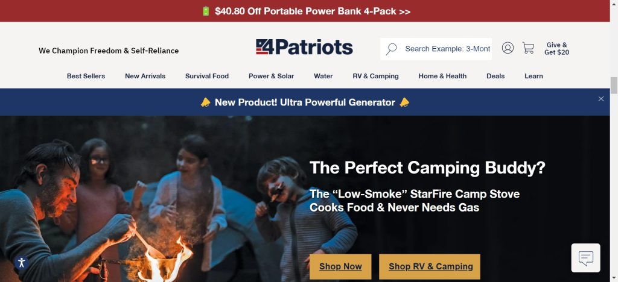Click the left bell icon in banner
The image size is (618, 282).
click(205, 102)
